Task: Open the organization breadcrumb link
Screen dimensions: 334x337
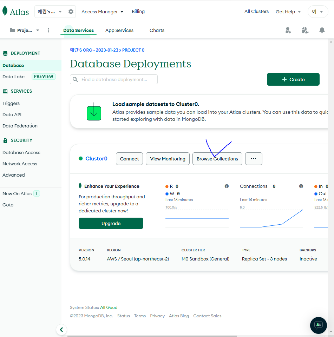Action: 94,50
